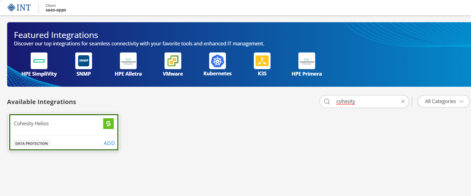Select the SNMP integration icon
471x196 pixels.
tap(84, 61)
